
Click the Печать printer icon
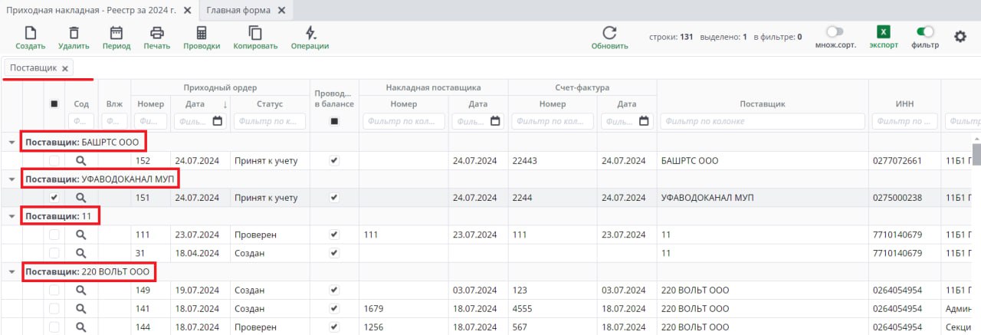(x=157, y=33)
